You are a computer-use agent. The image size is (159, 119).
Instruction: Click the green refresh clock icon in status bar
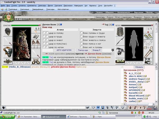[x=100, y=113]
